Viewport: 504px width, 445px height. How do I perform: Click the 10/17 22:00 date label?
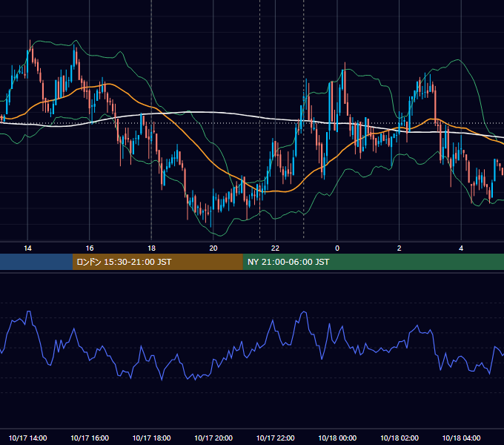tap(275, 438)
